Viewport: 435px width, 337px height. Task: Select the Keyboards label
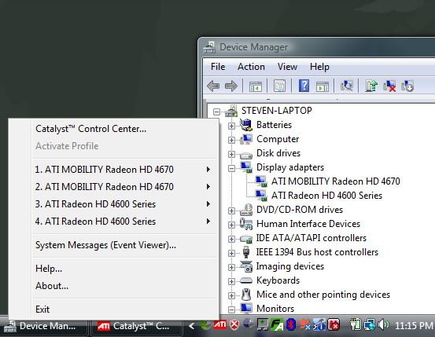pyautogui.click(x=278, y=280)
